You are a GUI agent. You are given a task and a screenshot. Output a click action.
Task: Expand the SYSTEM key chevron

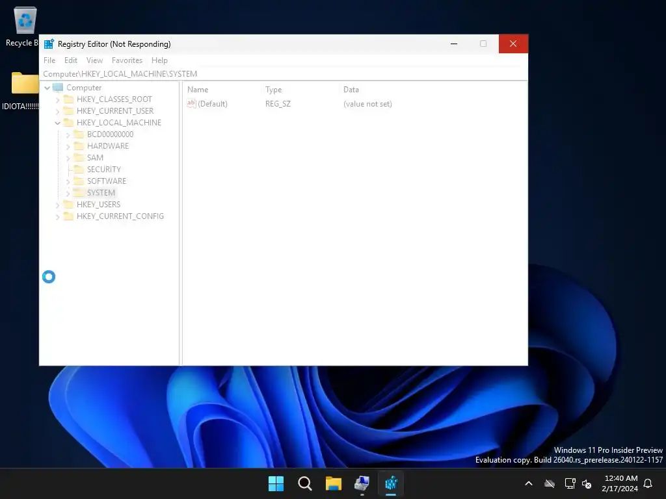68,193
